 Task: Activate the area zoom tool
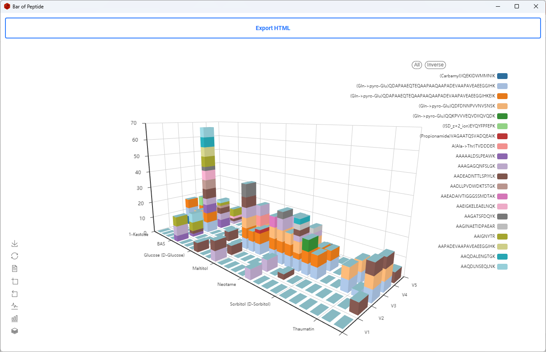tap(15, 281)
